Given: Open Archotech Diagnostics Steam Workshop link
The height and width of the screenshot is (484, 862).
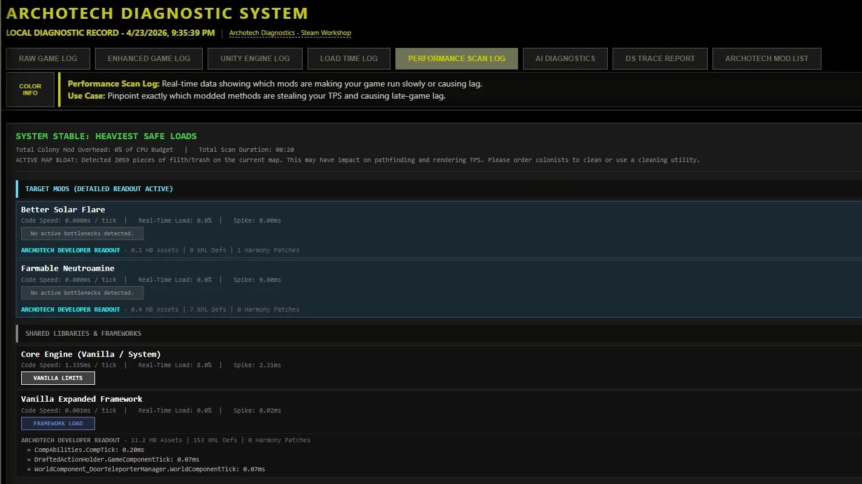Looking at the screenshot, I should point(290,33).
